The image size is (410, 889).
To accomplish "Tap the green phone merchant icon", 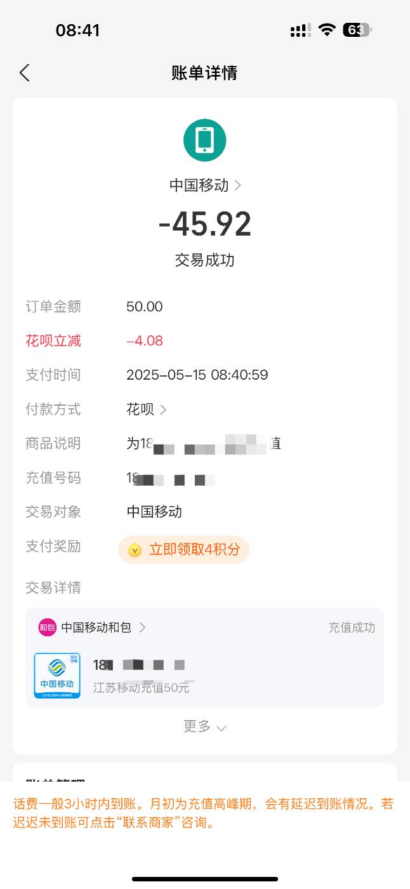I will click(205, 140).
